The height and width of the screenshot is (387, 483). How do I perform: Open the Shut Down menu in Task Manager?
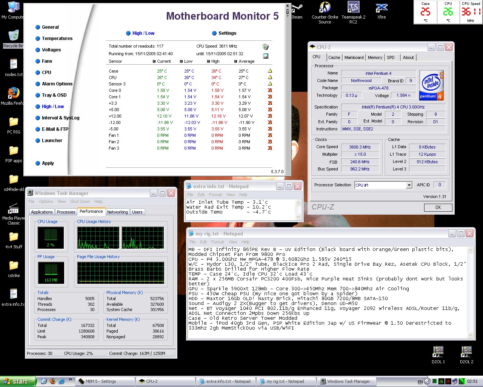[80, 201]
